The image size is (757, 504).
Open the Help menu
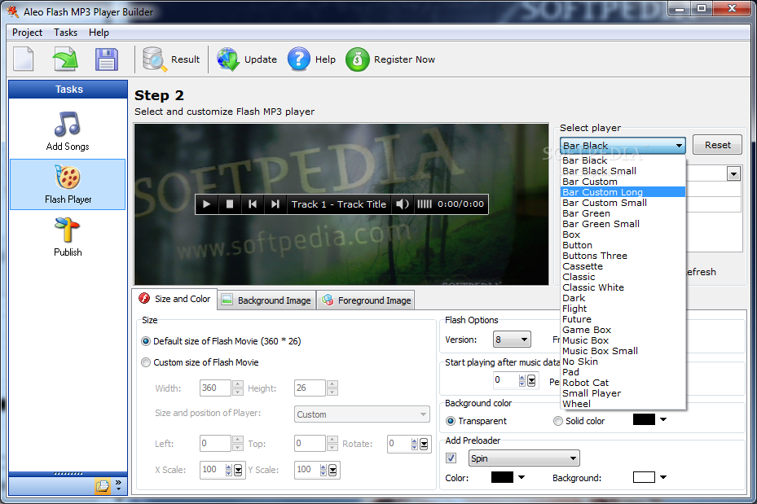click(x=99, y=33)
